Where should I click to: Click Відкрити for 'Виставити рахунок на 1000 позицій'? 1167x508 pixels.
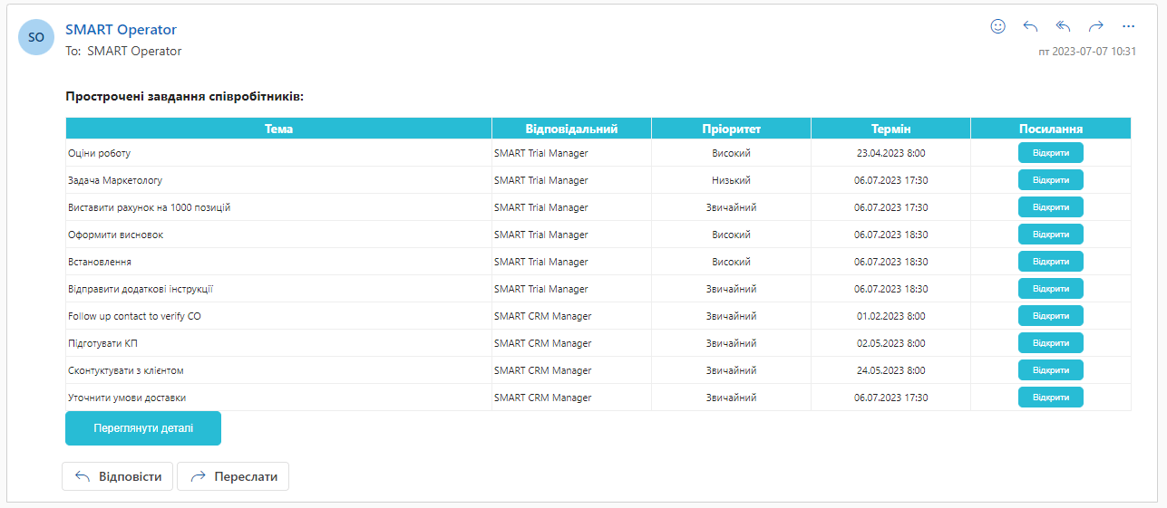[1050, 207]
